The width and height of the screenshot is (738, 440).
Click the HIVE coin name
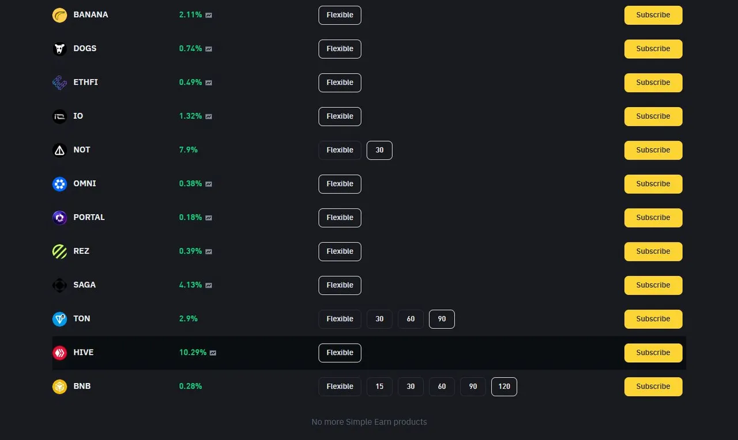click(84, 352)
